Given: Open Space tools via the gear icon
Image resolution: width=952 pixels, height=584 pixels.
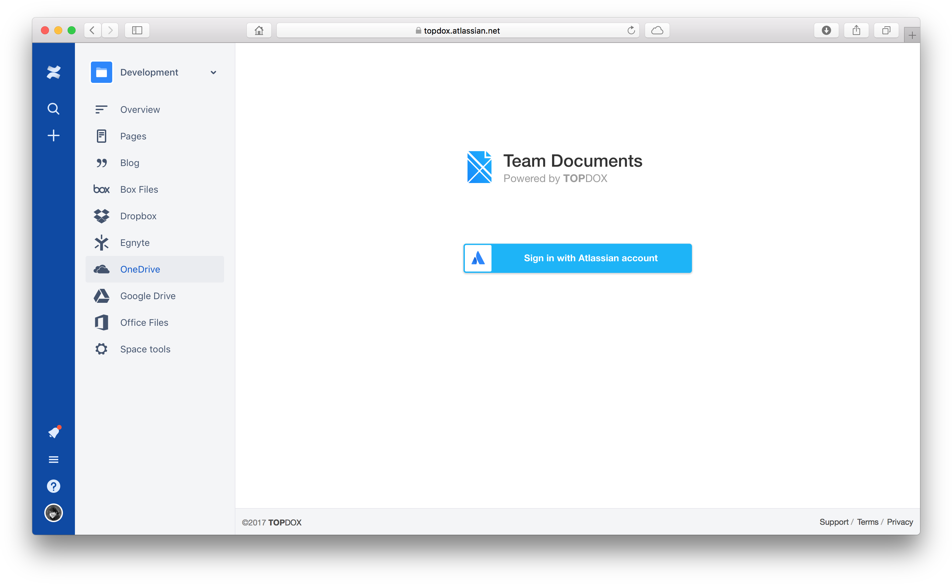Looking at the screenshot, I should (101, 349).
